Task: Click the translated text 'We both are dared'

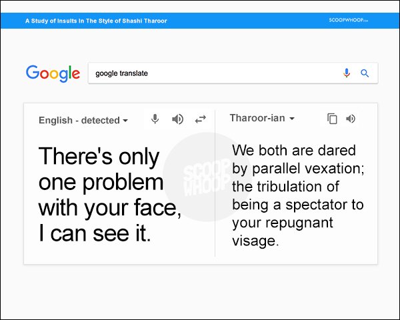Action: coord(294,150)
